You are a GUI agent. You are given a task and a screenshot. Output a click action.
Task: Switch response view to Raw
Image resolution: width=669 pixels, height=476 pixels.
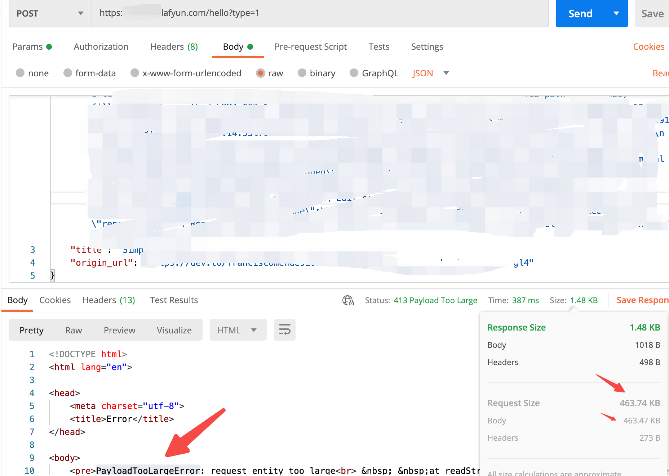[74, 330]
